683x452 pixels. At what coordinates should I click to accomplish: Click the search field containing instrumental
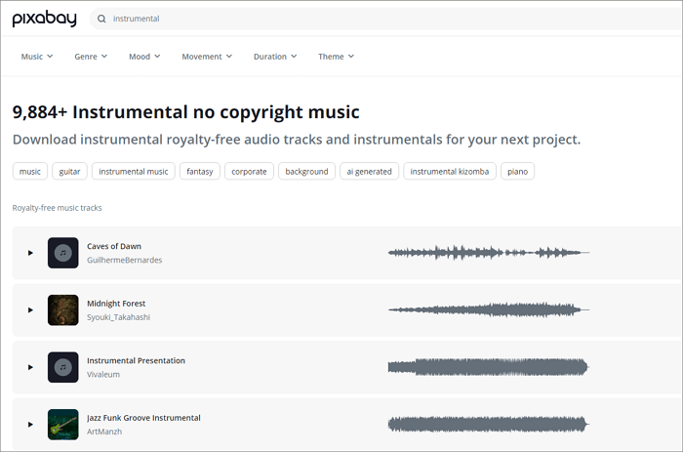tap(390, 19)
